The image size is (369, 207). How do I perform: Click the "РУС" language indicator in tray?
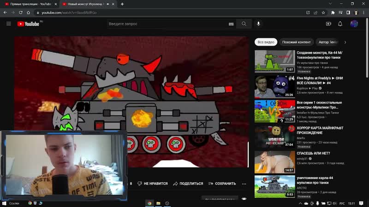342,203
